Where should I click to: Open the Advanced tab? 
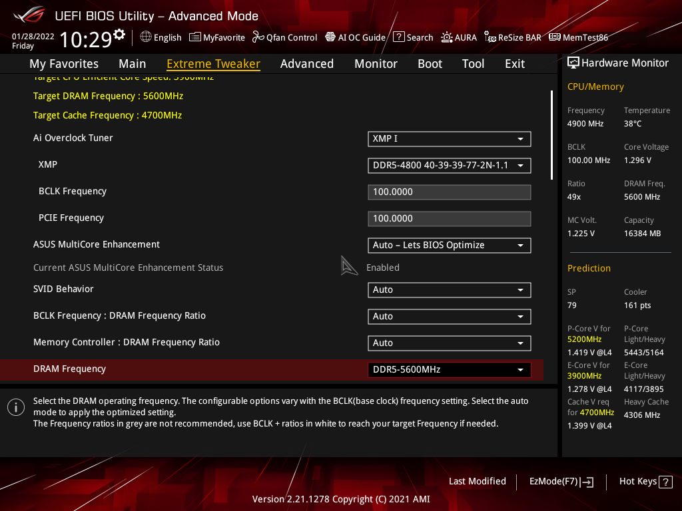[x=307, y=64]
